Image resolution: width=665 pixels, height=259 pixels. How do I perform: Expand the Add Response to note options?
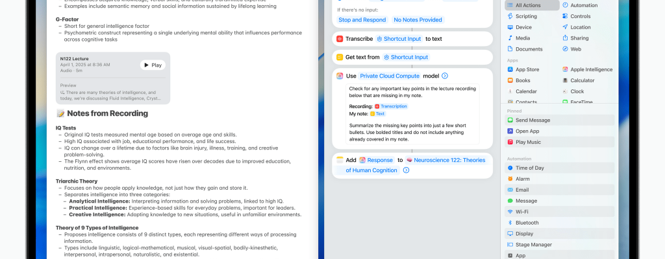click(406, 170)
